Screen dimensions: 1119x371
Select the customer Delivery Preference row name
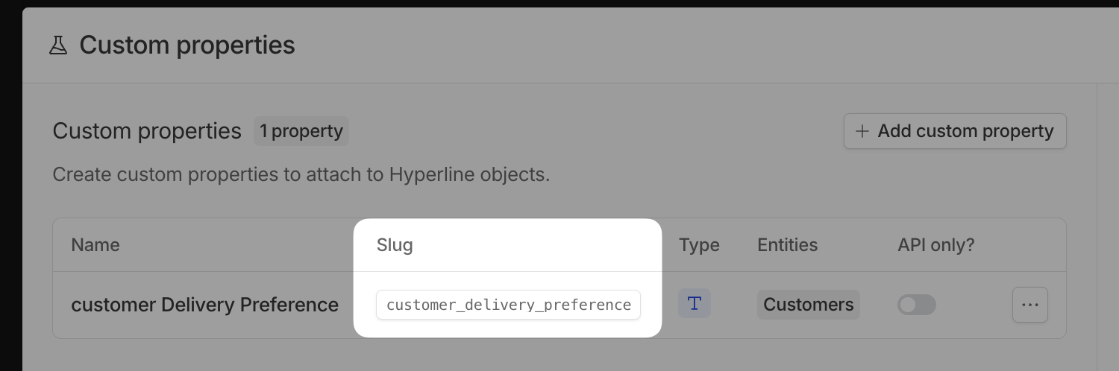pos(204,305)
